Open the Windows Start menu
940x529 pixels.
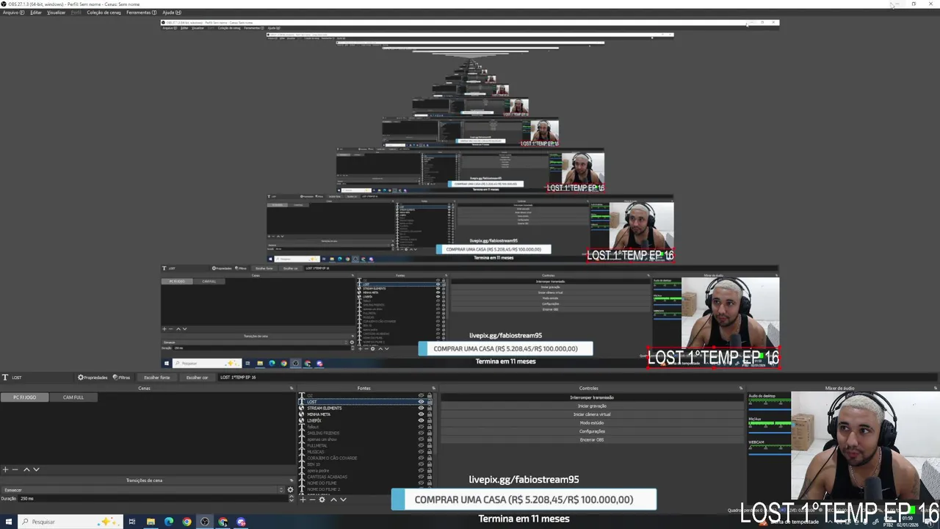coord(7,522)
